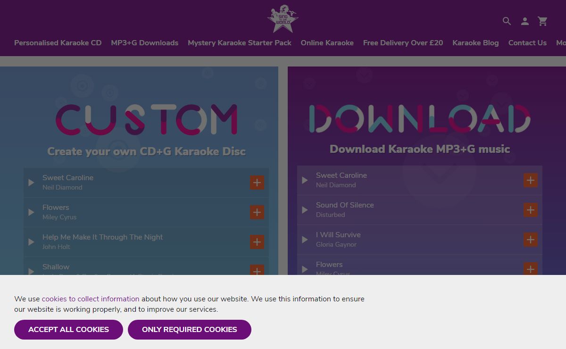Choose only required cookies

tap(190, 330)
